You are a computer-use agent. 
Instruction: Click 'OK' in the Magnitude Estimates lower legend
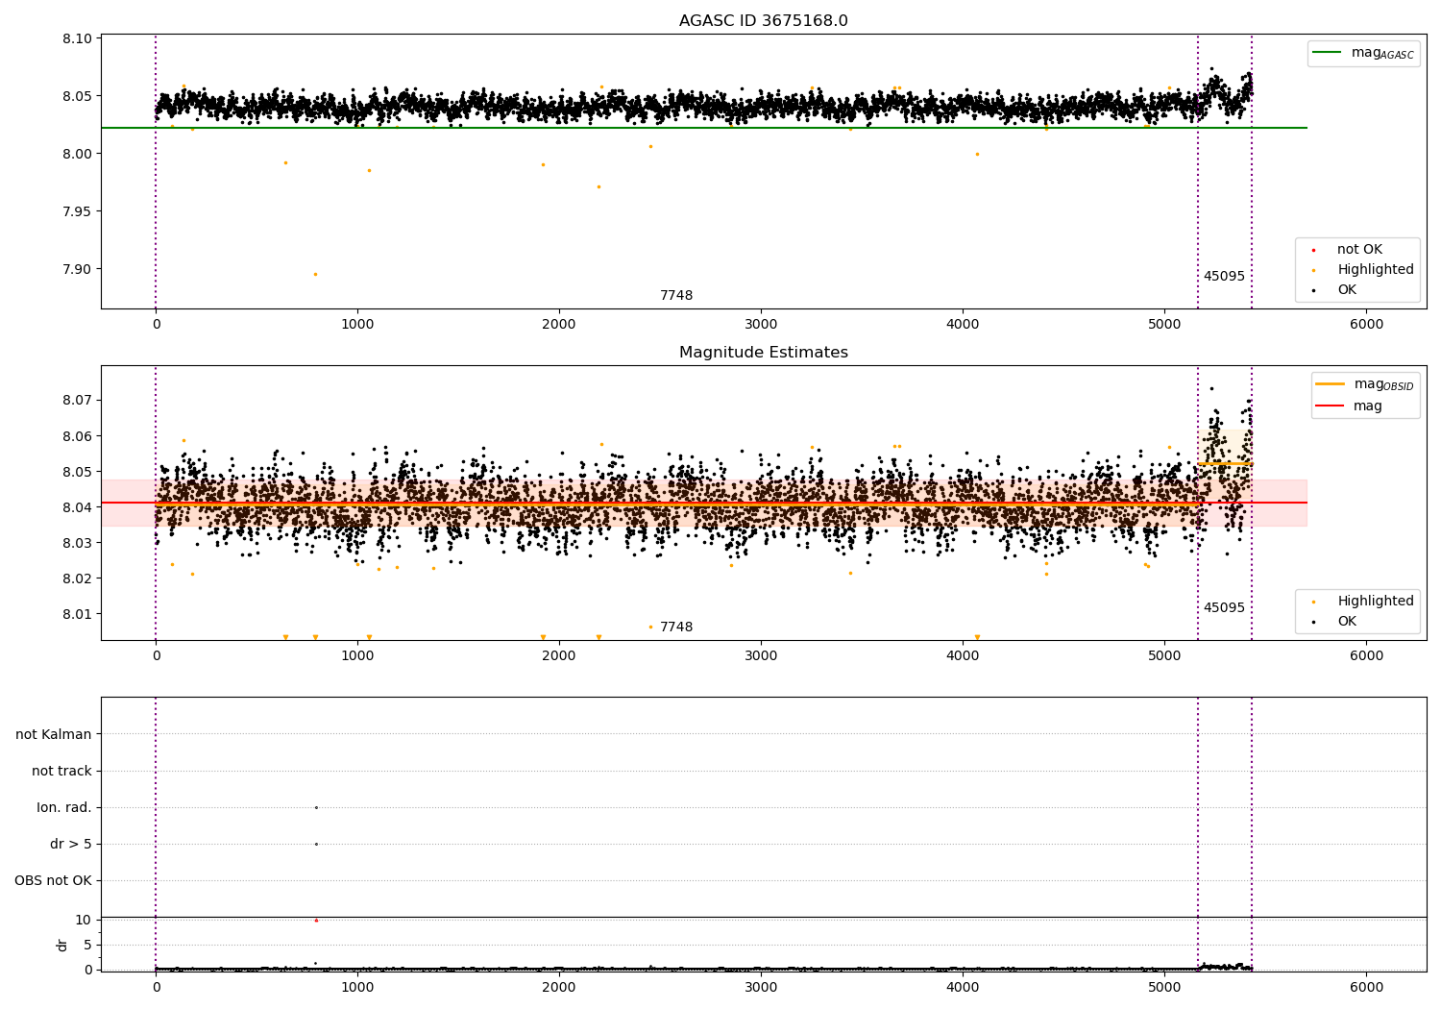[x=1347, y=622]
